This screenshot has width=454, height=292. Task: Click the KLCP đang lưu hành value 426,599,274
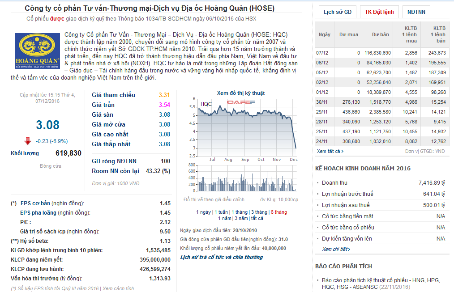coord(155,269)
